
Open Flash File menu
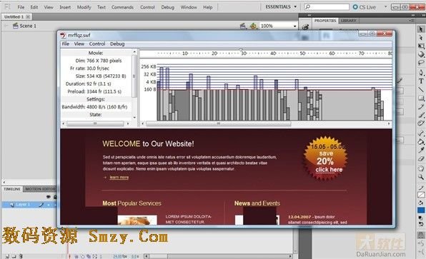pyautogui.click(x=21, y=7)
